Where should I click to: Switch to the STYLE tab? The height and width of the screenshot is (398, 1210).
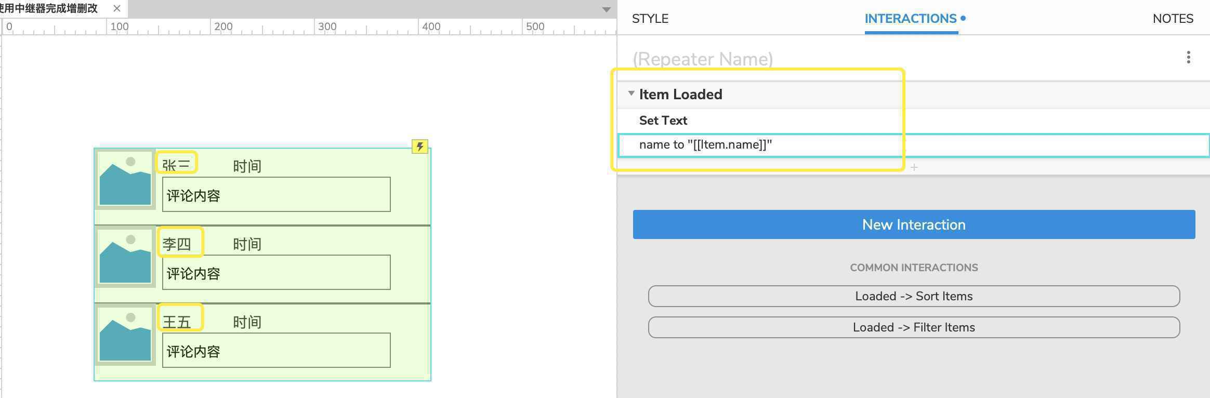pos(650,19)
